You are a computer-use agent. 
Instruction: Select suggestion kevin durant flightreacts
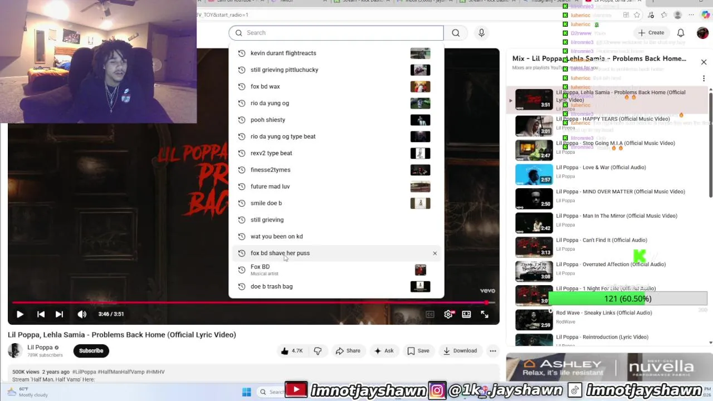(x=336, y=53)
